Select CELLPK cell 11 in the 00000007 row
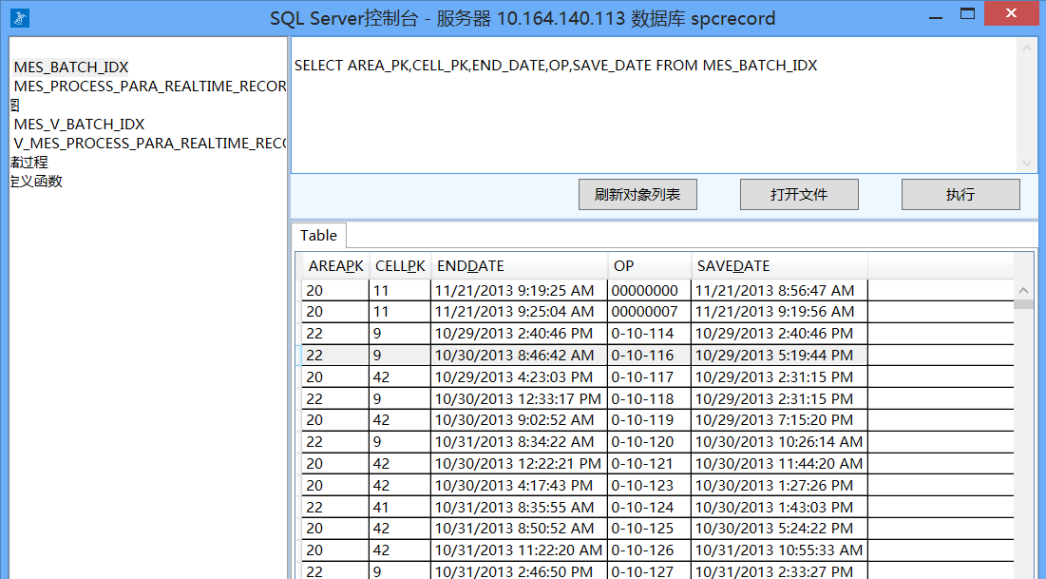 pyautogui.click(x=400, y=312)
